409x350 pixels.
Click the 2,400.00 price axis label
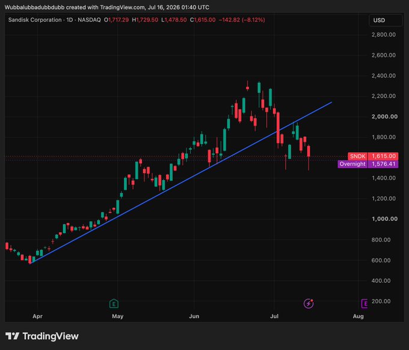coord(384,76)
